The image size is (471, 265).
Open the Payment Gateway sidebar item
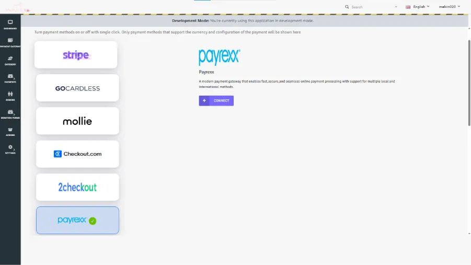click(x=10, y=43)
